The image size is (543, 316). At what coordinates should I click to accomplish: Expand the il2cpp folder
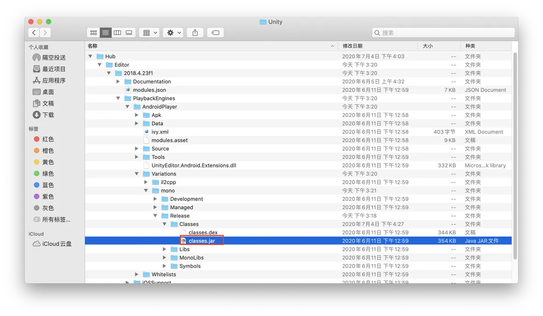coord(146,182)
